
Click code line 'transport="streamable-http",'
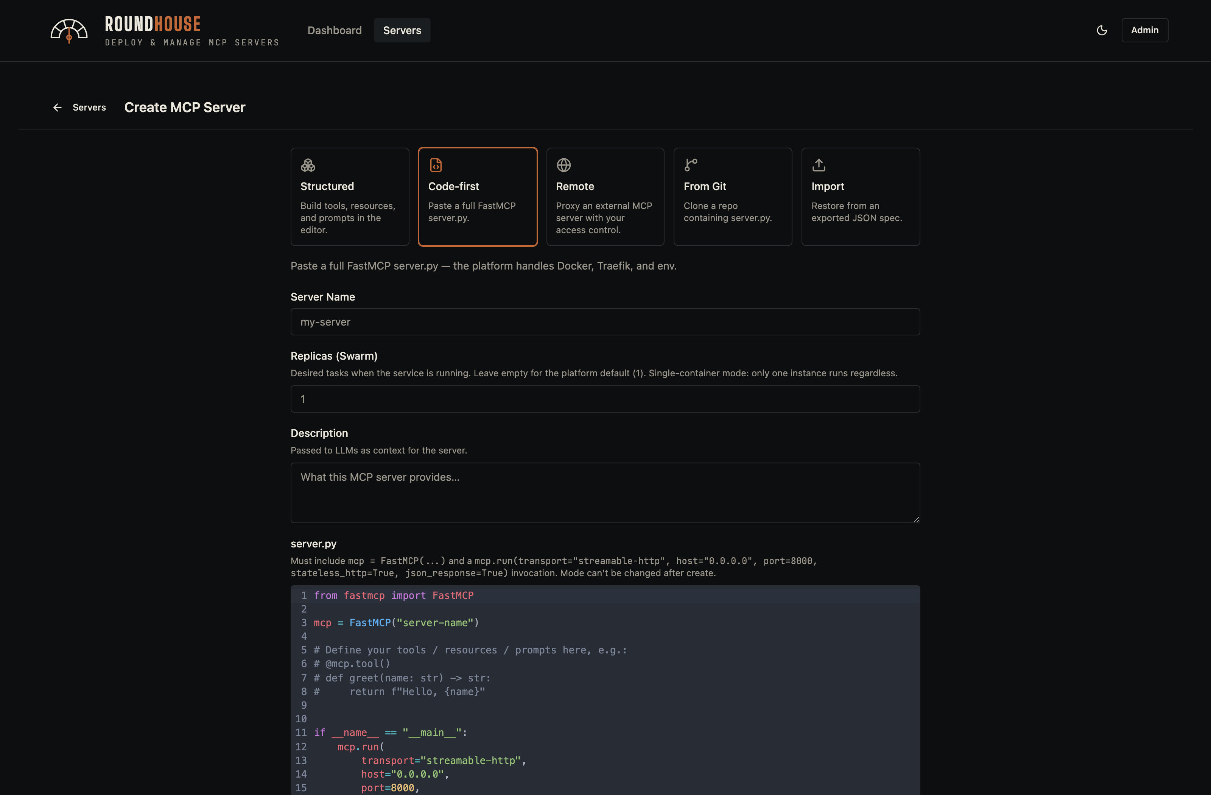(x=444, y=761)
